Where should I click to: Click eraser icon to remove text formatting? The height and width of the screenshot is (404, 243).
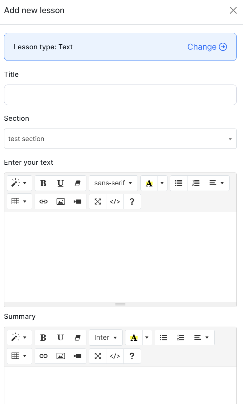(x=78, y=183)
